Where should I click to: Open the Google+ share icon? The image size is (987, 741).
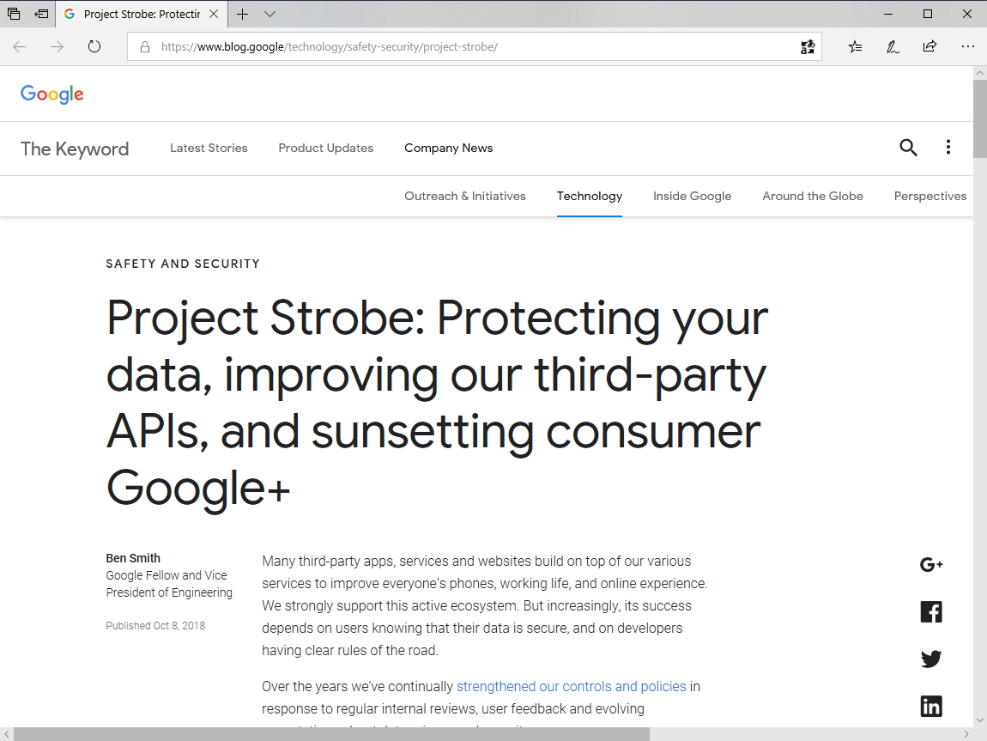(x=931, y=564)
